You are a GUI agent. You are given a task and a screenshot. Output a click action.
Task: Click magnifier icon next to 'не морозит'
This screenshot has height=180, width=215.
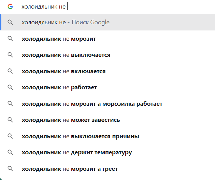10,39
